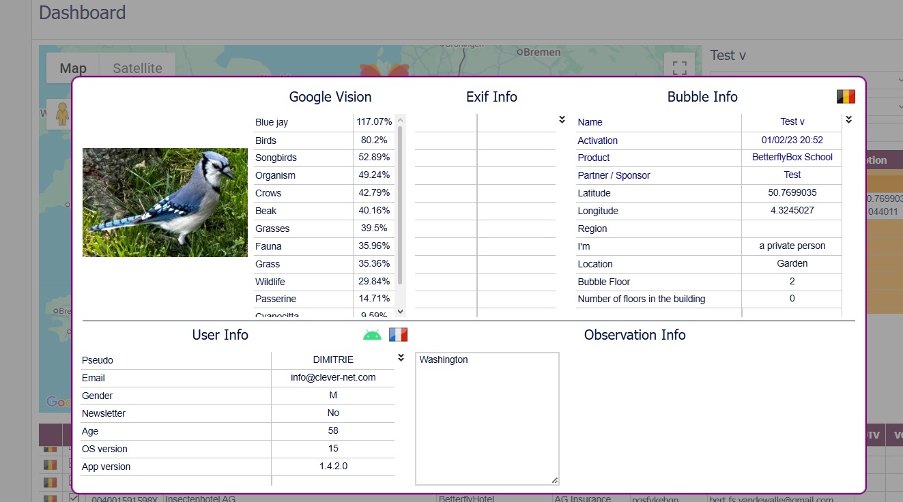Click the DIMITRIE pseudo value

(333, 359)
